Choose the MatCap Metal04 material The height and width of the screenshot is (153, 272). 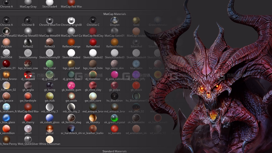point(50,32)
